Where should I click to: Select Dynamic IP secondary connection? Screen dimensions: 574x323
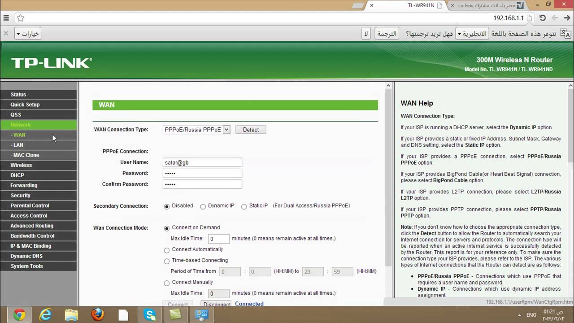pyautogui.click(x=203, y=206)
